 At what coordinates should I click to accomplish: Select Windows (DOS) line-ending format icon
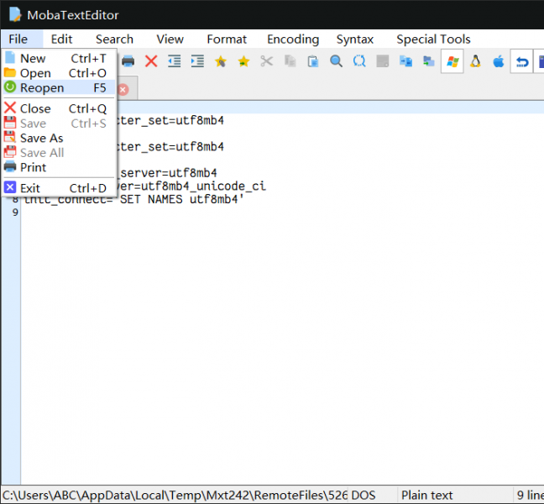click(x=452, y=61)
